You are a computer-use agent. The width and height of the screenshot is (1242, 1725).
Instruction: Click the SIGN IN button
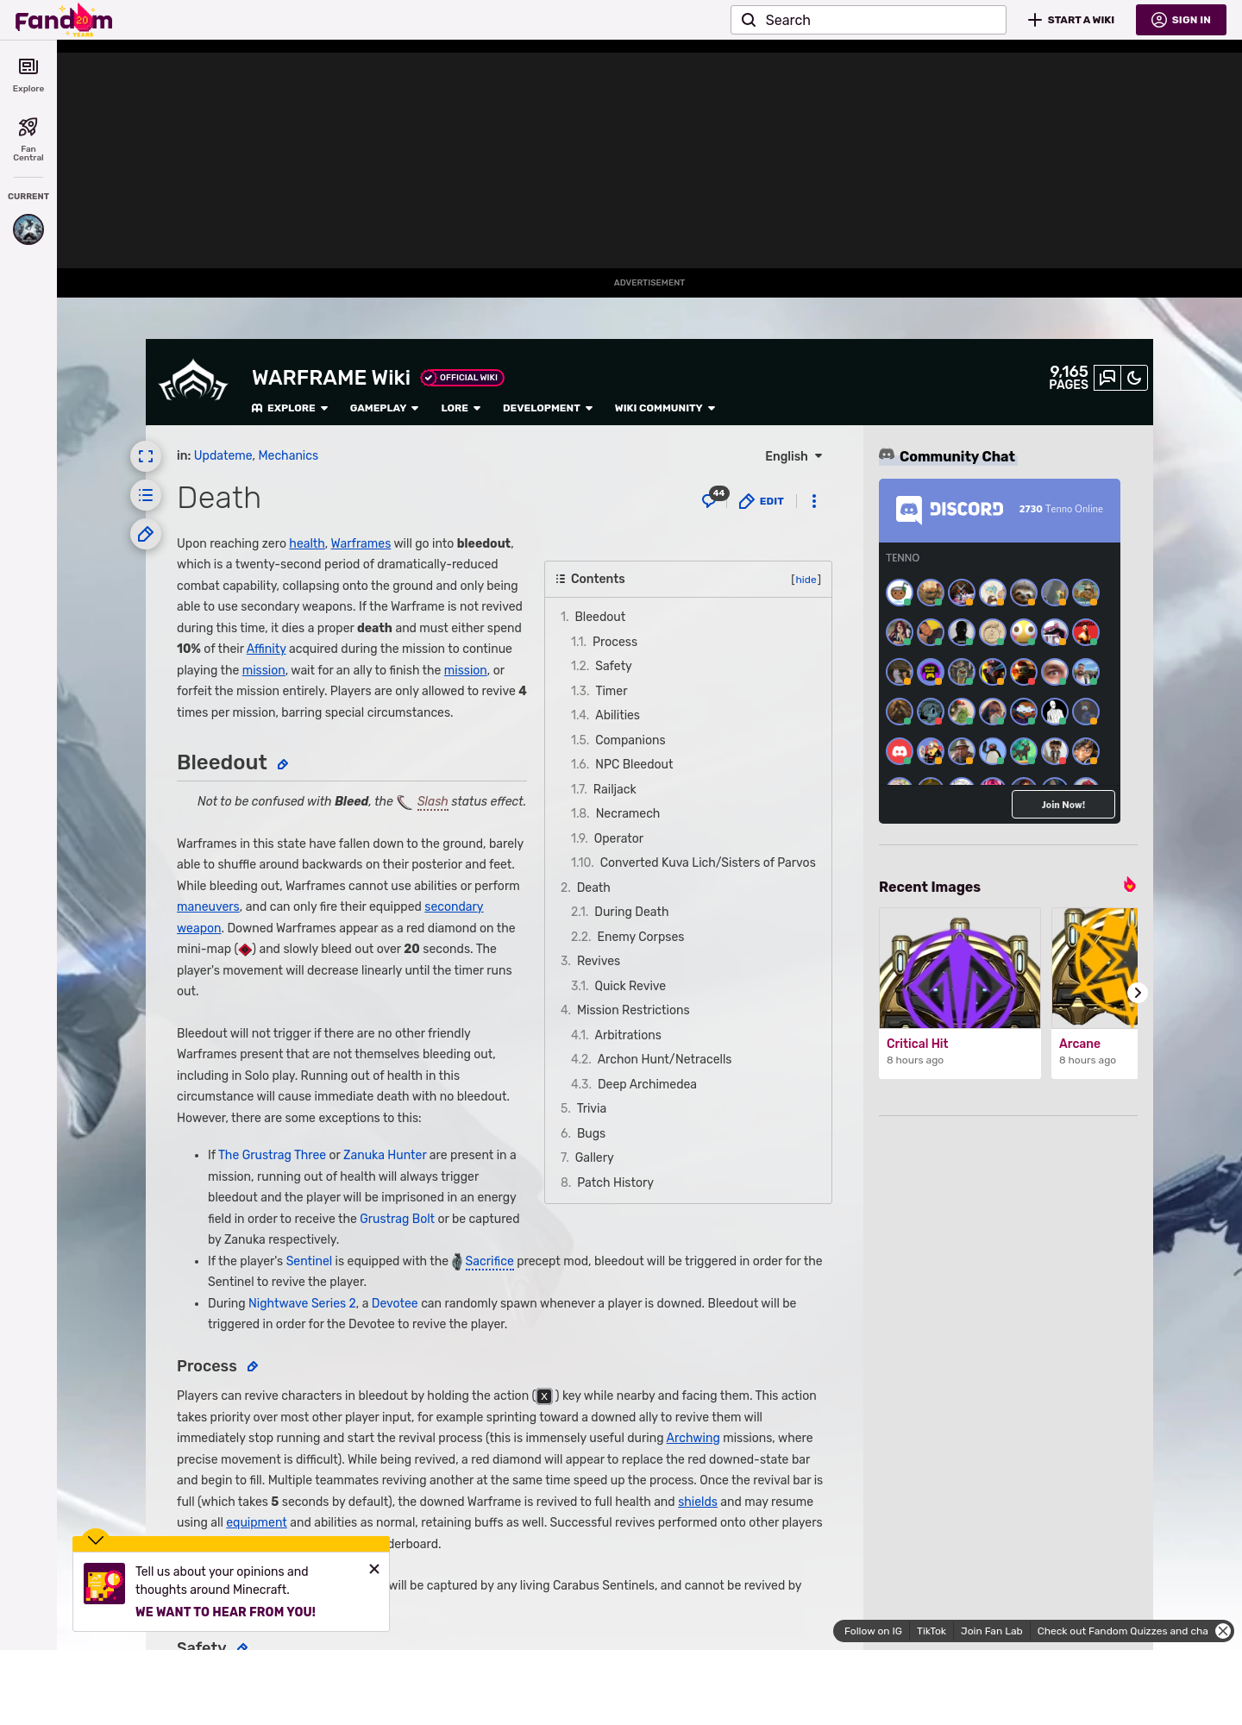[x=1181, y=20]
